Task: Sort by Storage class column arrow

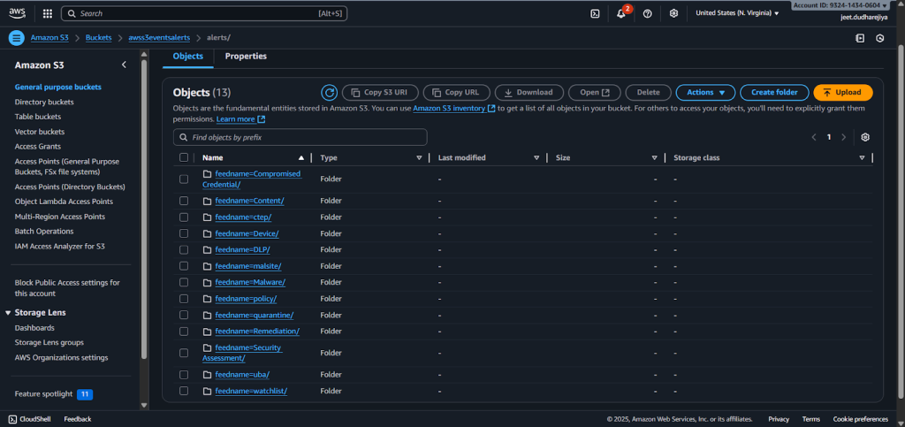Action: point(862,157)
